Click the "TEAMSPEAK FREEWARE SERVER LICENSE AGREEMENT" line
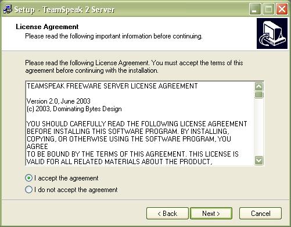This screenshot has width=291, height=227. pyautogui.click(x=112, y=86)
